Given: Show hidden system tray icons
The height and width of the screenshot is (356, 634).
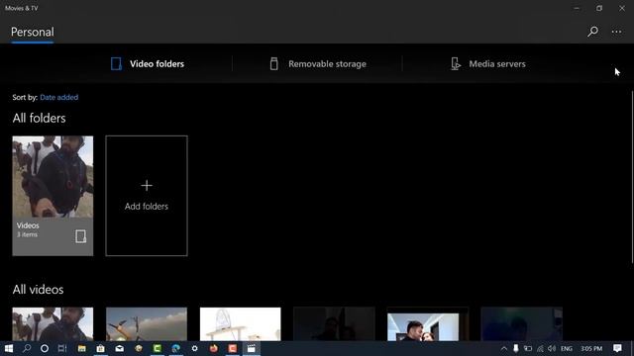Looking at the screenshot, I should (504, 348).
